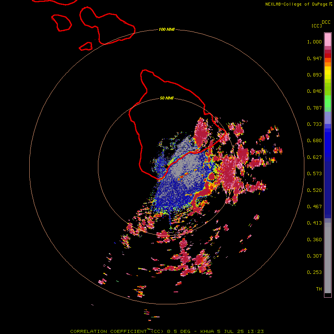Image resolution: width=334 pixels, height=334 pixels.
Task: Click the 0.360 color scale value
Action: click(314, 240)
